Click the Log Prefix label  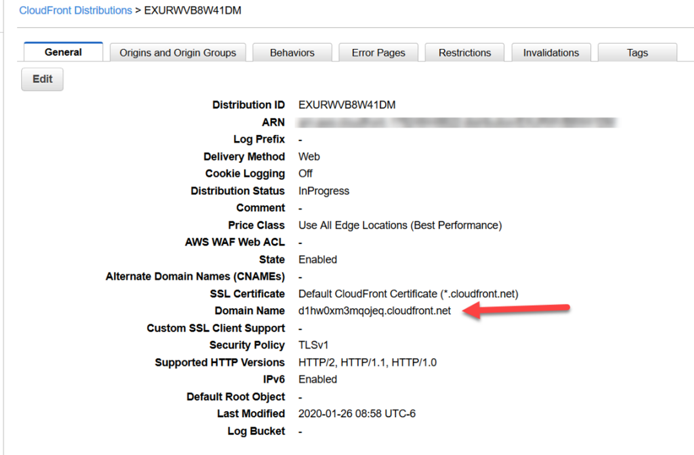[x=259, y=139]
